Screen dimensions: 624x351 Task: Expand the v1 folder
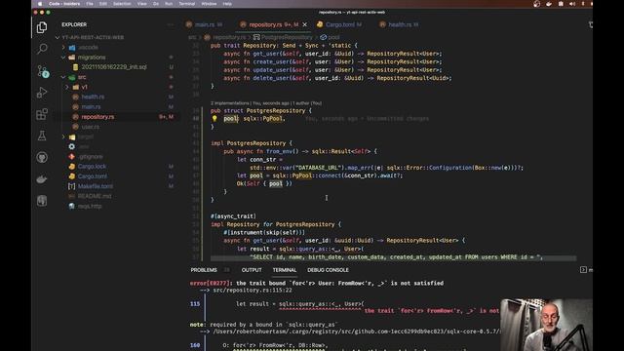click(67, 87)
